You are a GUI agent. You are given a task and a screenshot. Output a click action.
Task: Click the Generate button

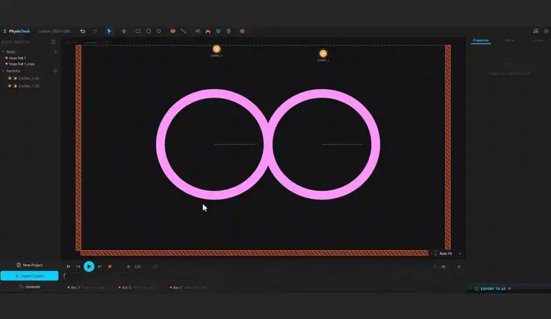(30, 287)
